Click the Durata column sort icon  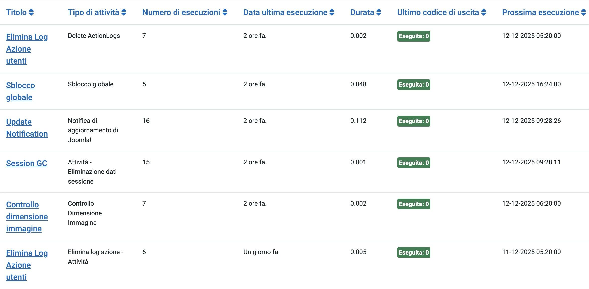click(379, 12)
